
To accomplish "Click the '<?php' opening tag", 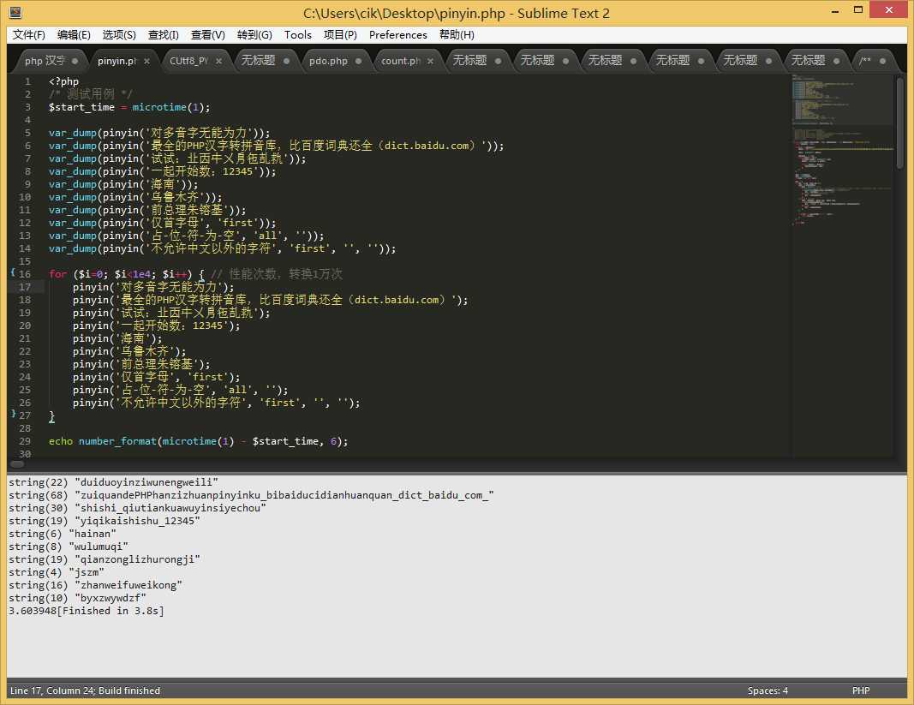I will [63, 81].
